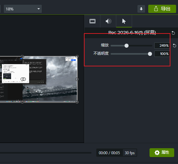178x164 pixels.
Task: Open the 18% canvas zoom dropdown
Action: point(23,9)
